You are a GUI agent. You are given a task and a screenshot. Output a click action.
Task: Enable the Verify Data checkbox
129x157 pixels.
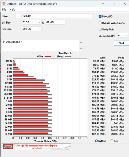(x=100, y=29)
